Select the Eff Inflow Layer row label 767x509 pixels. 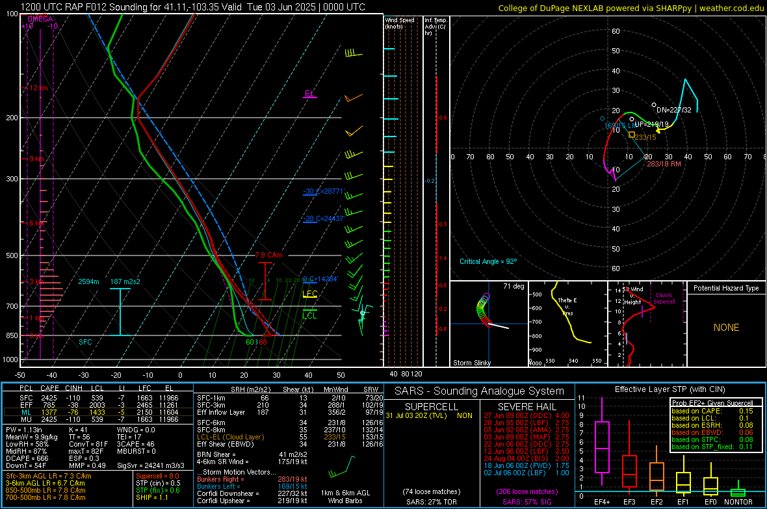coord(221,412)
